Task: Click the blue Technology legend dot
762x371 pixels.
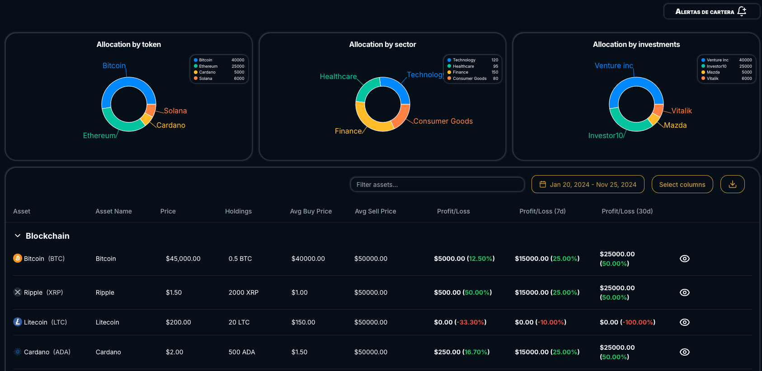Action: [449, 60]
